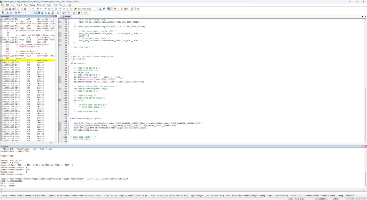Toggle the Disassembly Window toolbar icon
Screen dimensions: 367x200
39,13
